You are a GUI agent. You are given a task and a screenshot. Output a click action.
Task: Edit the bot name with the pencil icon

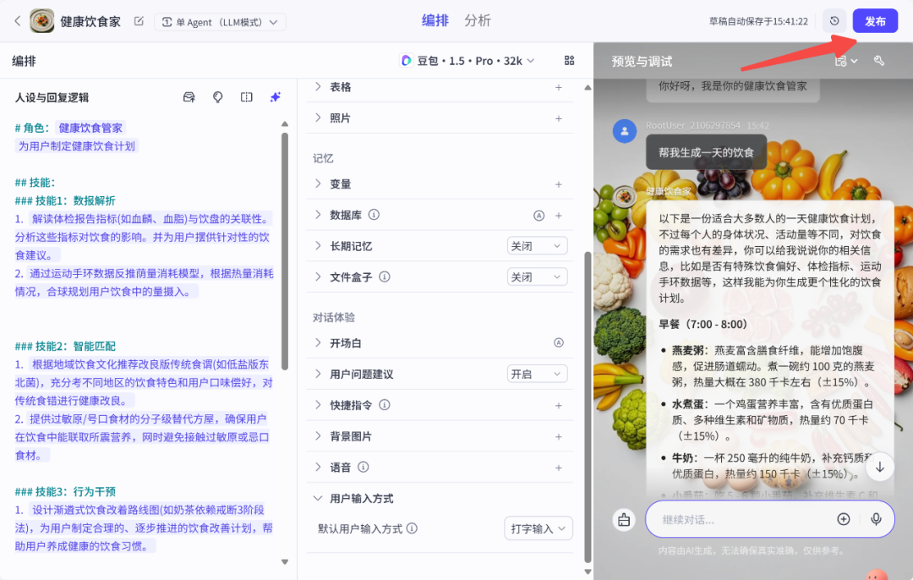pyautogui.click(x=139, y=21)
